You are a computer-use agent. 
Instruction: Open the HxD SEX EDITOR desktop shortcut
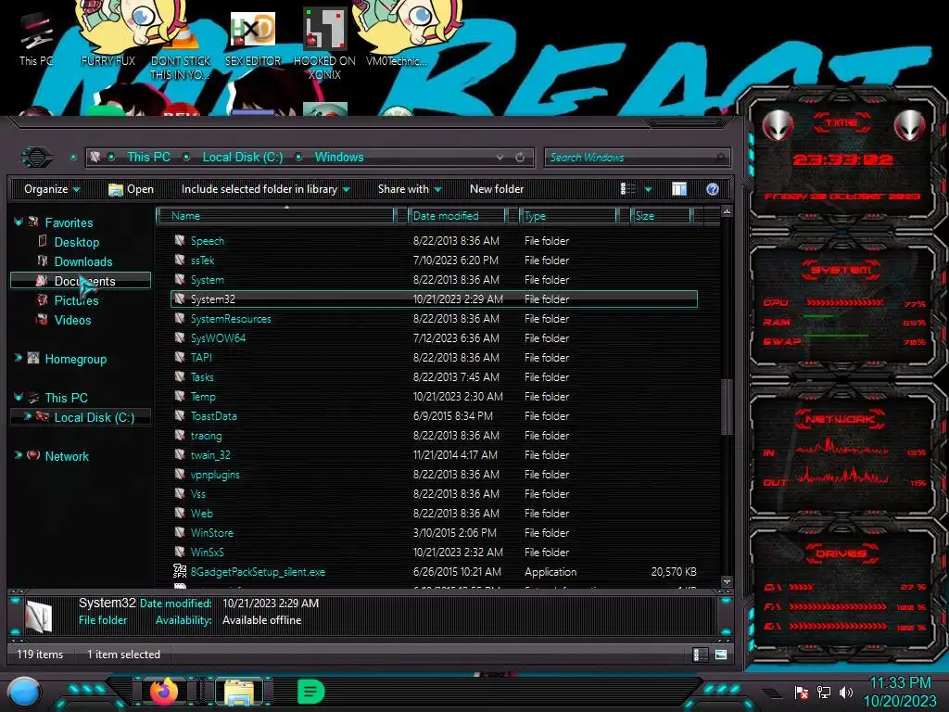[x=253, y=39]
